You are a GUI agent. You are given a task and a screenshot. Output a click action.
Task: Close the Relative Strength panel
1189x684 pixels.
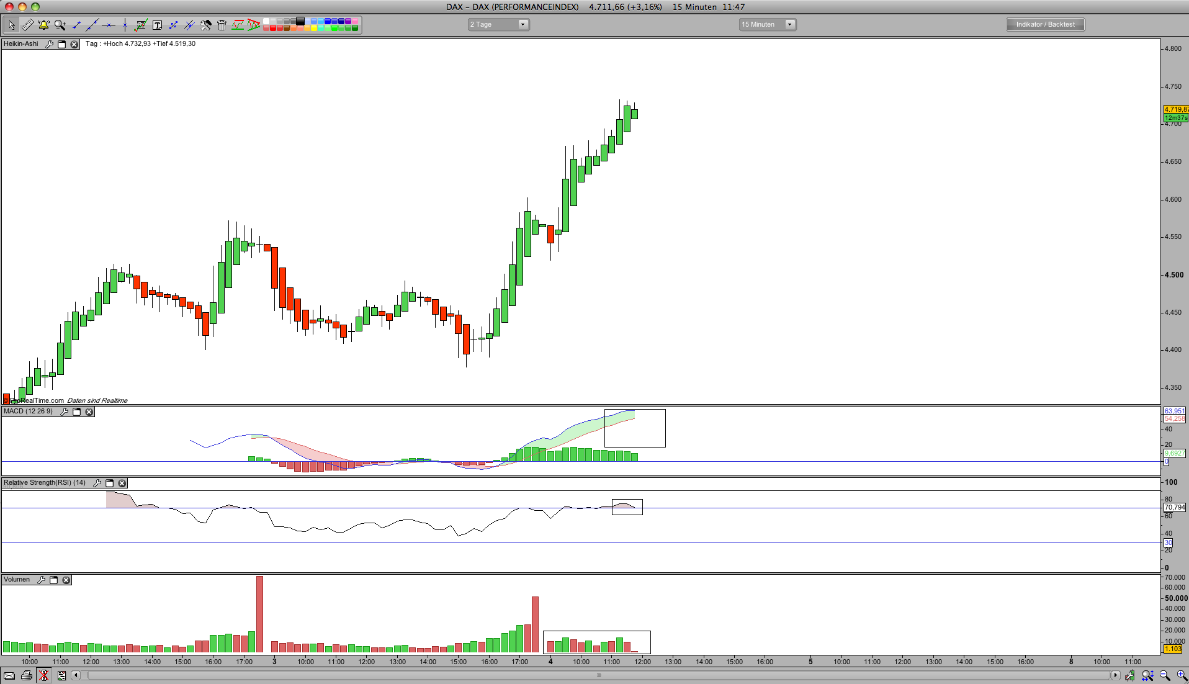click(x=122, y=483)
